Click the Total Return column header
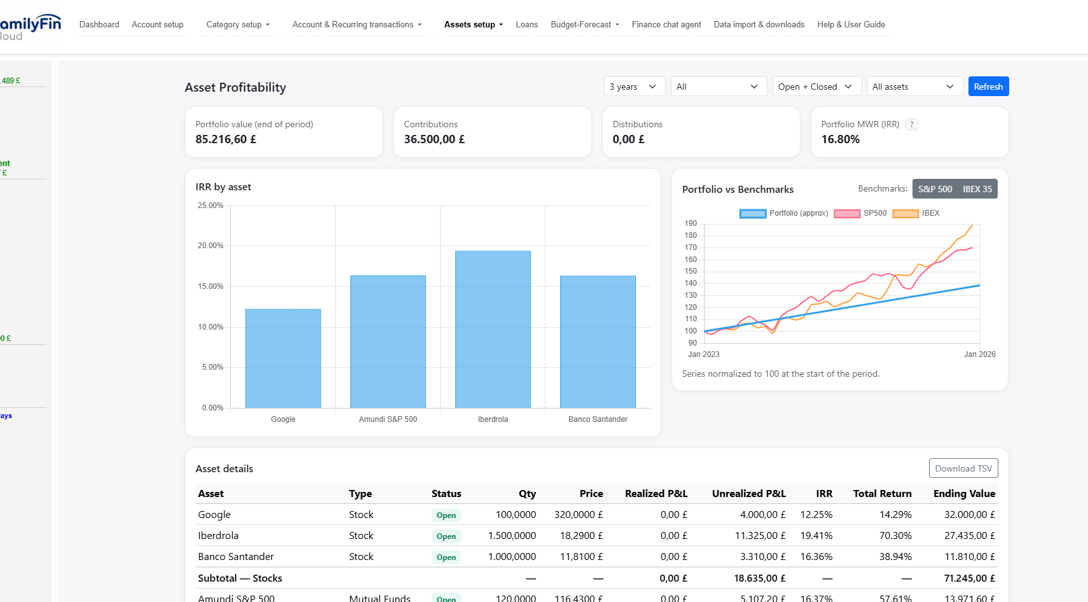The image size is (1088, 602). (882, 494)
